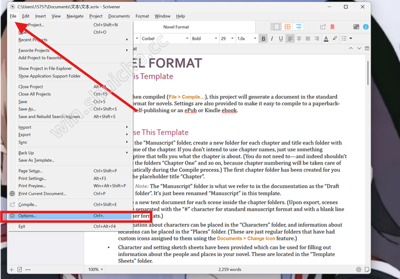Click the red Bookmarks toolbar icon
The width and height of the screenshot is (400, 279).
point(332,27)
